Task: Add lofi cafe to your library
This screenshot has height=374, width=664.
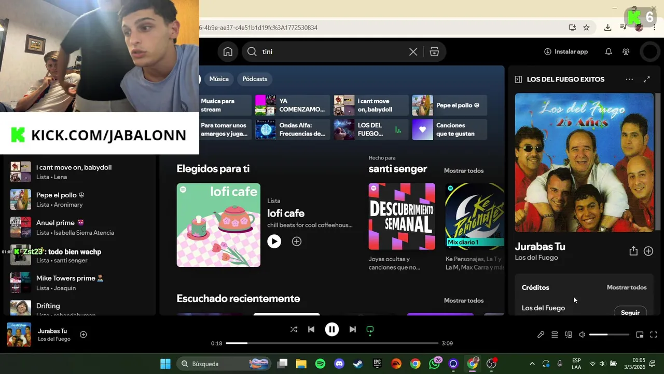Action: pos(297,241)
